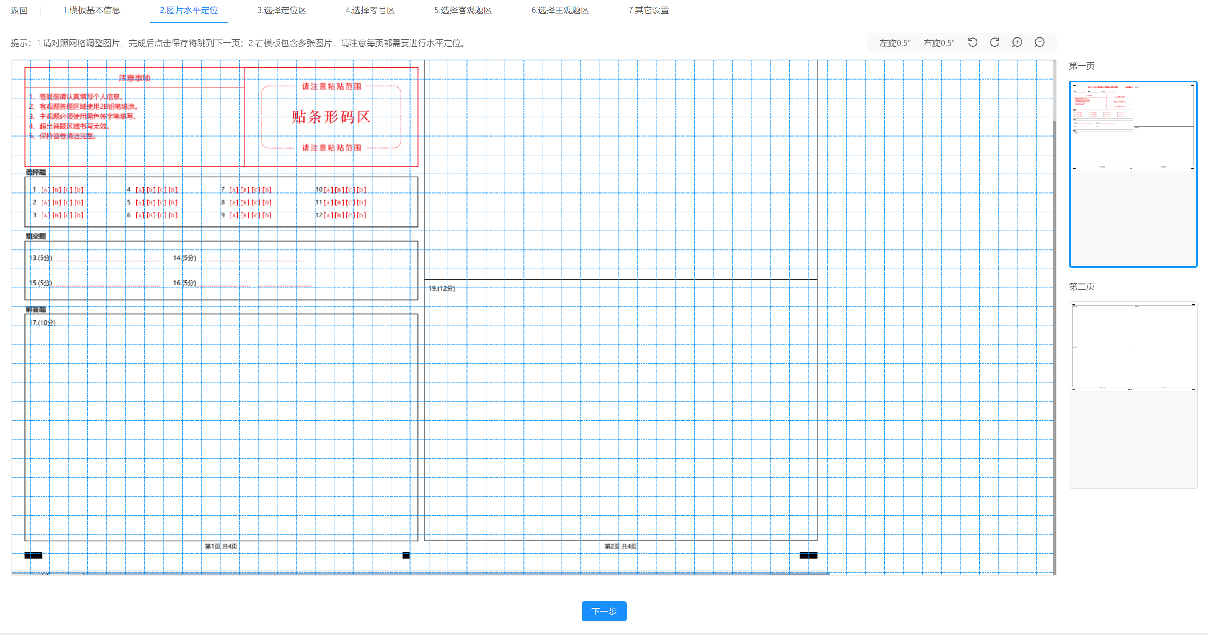Switch to the 3.选择定位区 tab
The height and width of the screenshot is (635, 1208).
pyautogui.click(x=281, y=10)
